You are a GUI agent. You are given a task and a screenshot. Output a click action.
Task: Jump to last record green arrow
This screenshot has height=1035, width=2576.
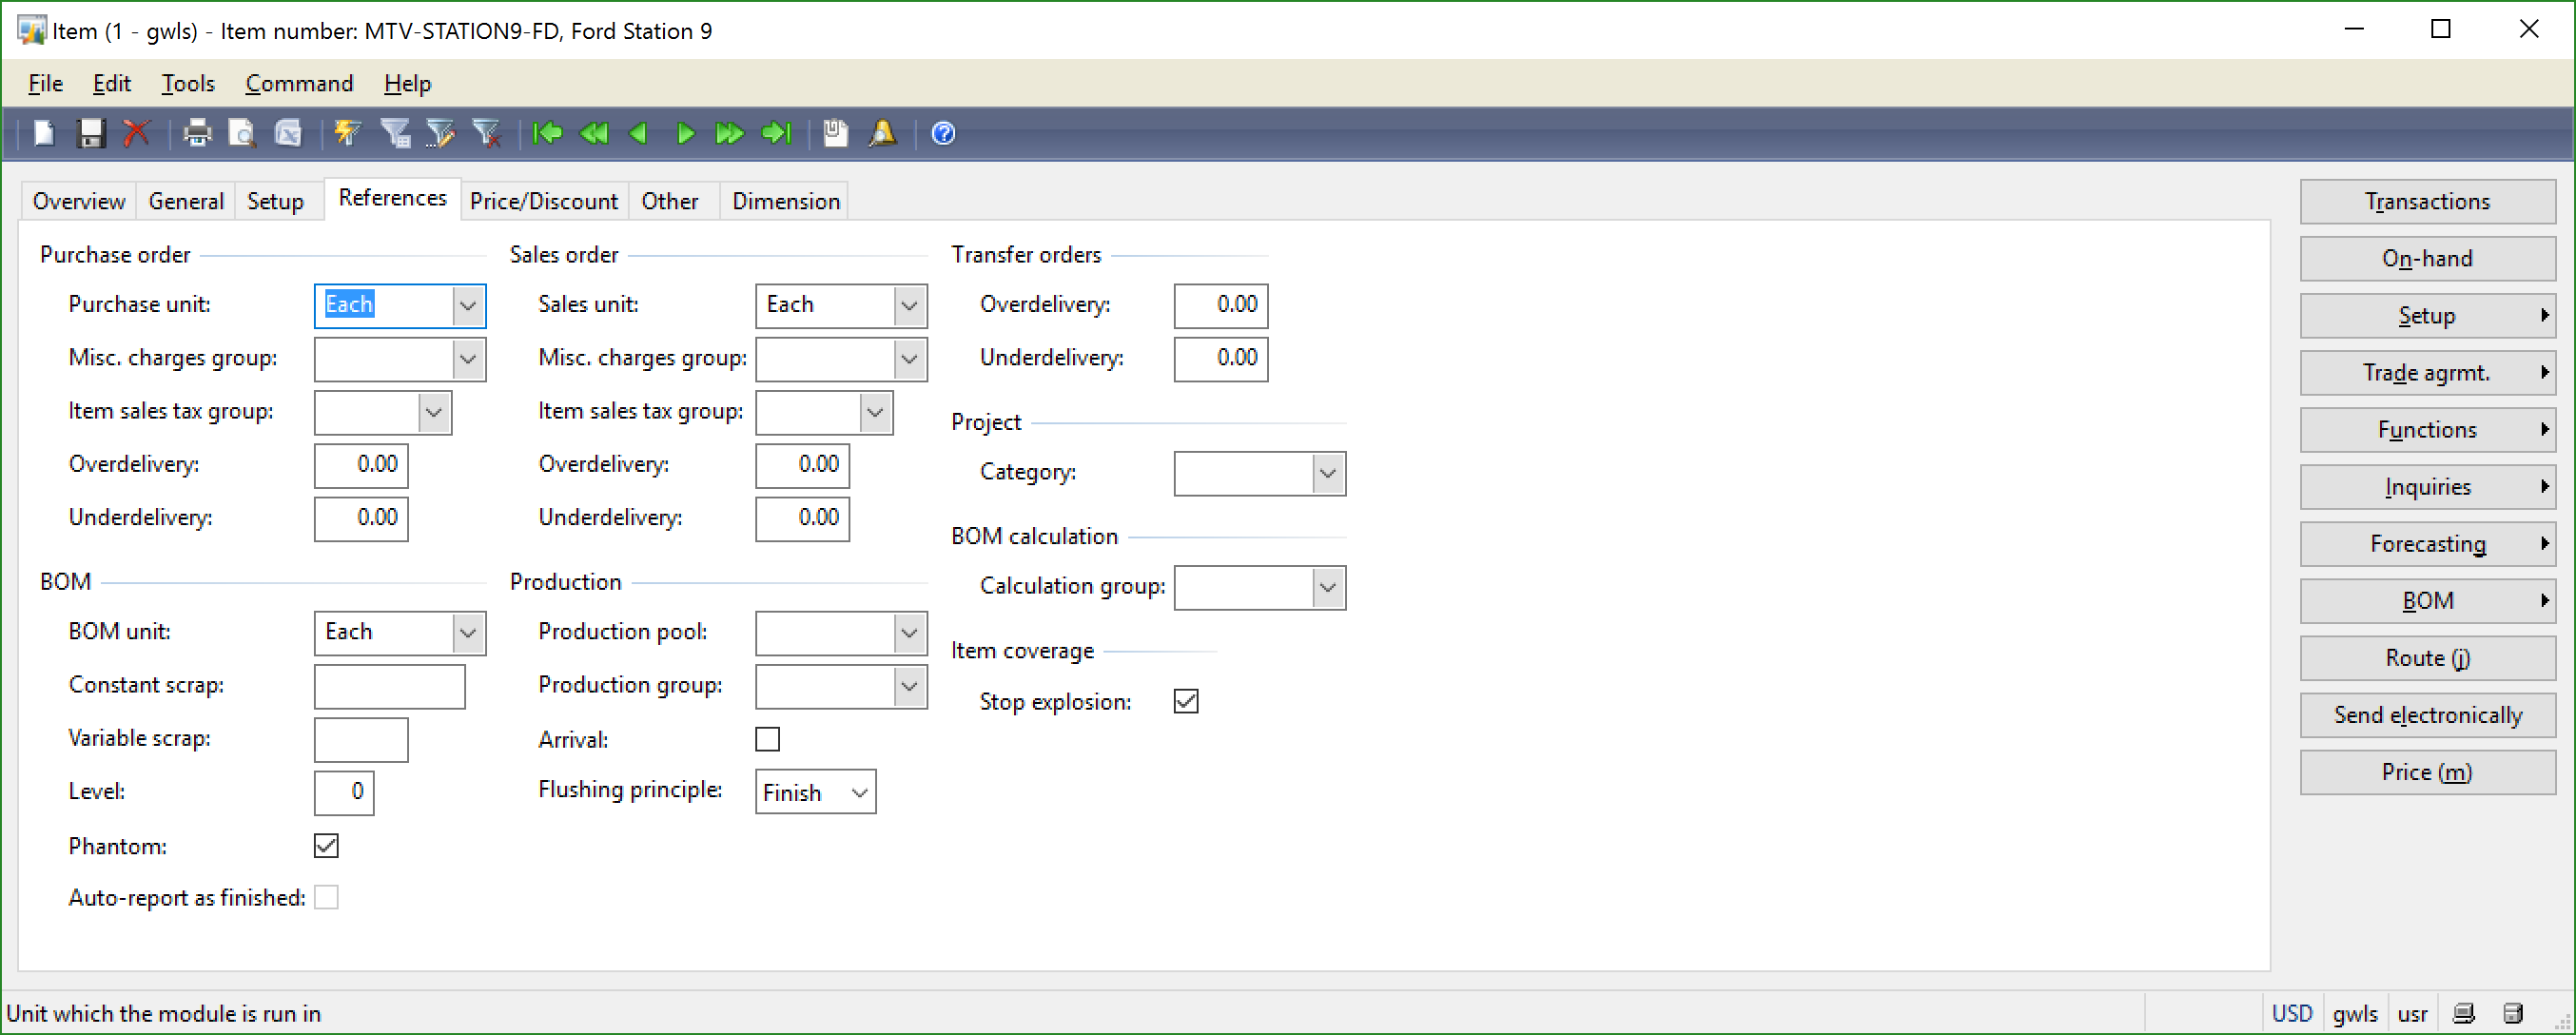tap(776, 133)
